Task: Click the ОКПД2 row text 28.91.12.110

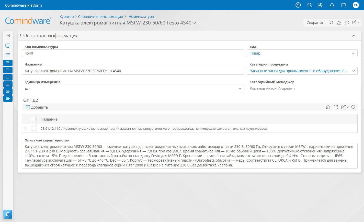Action: 154,128
